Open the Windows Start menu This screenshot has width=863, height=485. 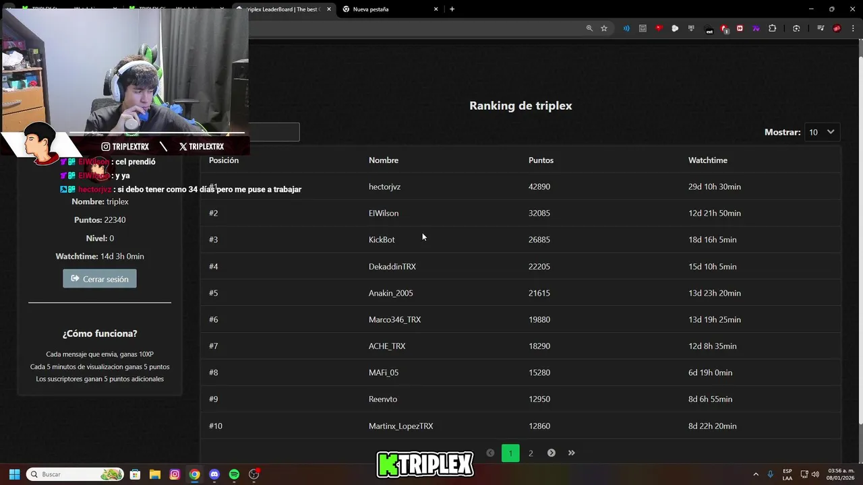(x=14, y=474)
